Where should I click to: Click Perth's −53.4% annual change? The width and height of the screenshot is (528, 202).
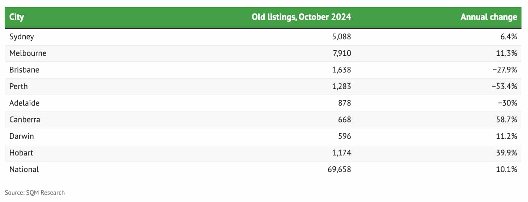point(505,87)
